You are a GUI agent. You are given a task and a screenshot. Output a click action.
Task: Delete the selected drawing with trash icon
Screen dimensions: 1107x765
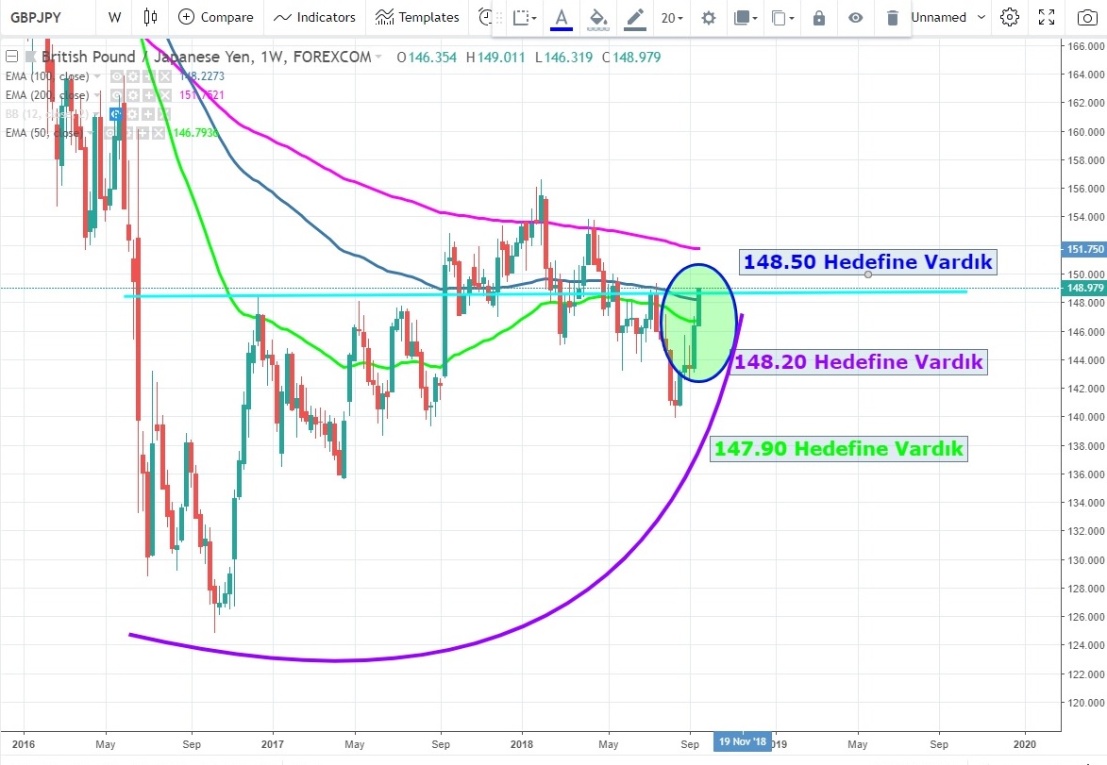click(893, 18)
